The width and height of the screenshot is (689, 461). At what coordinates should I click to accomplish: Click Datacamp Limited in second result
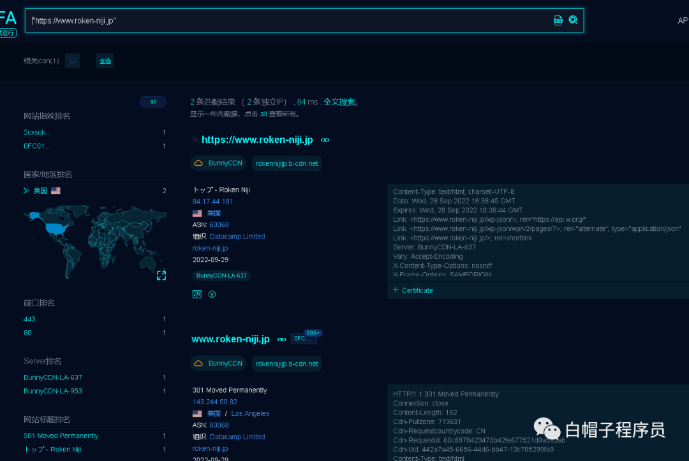click(237, 437)
